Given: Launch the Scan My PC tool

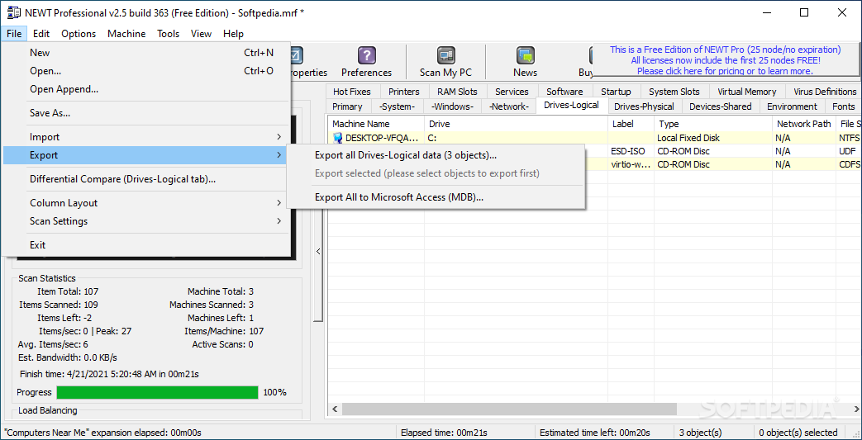Looking at the screenshot, I should (445, 62).
